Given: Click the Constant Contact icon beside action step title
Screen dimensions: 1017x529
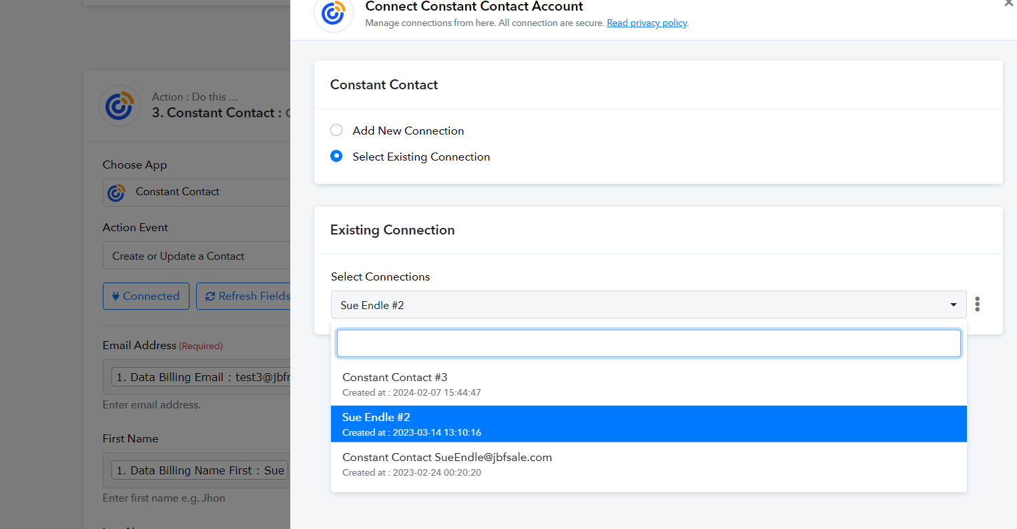Looking at the screenshot, I should (x=119, y=106).
